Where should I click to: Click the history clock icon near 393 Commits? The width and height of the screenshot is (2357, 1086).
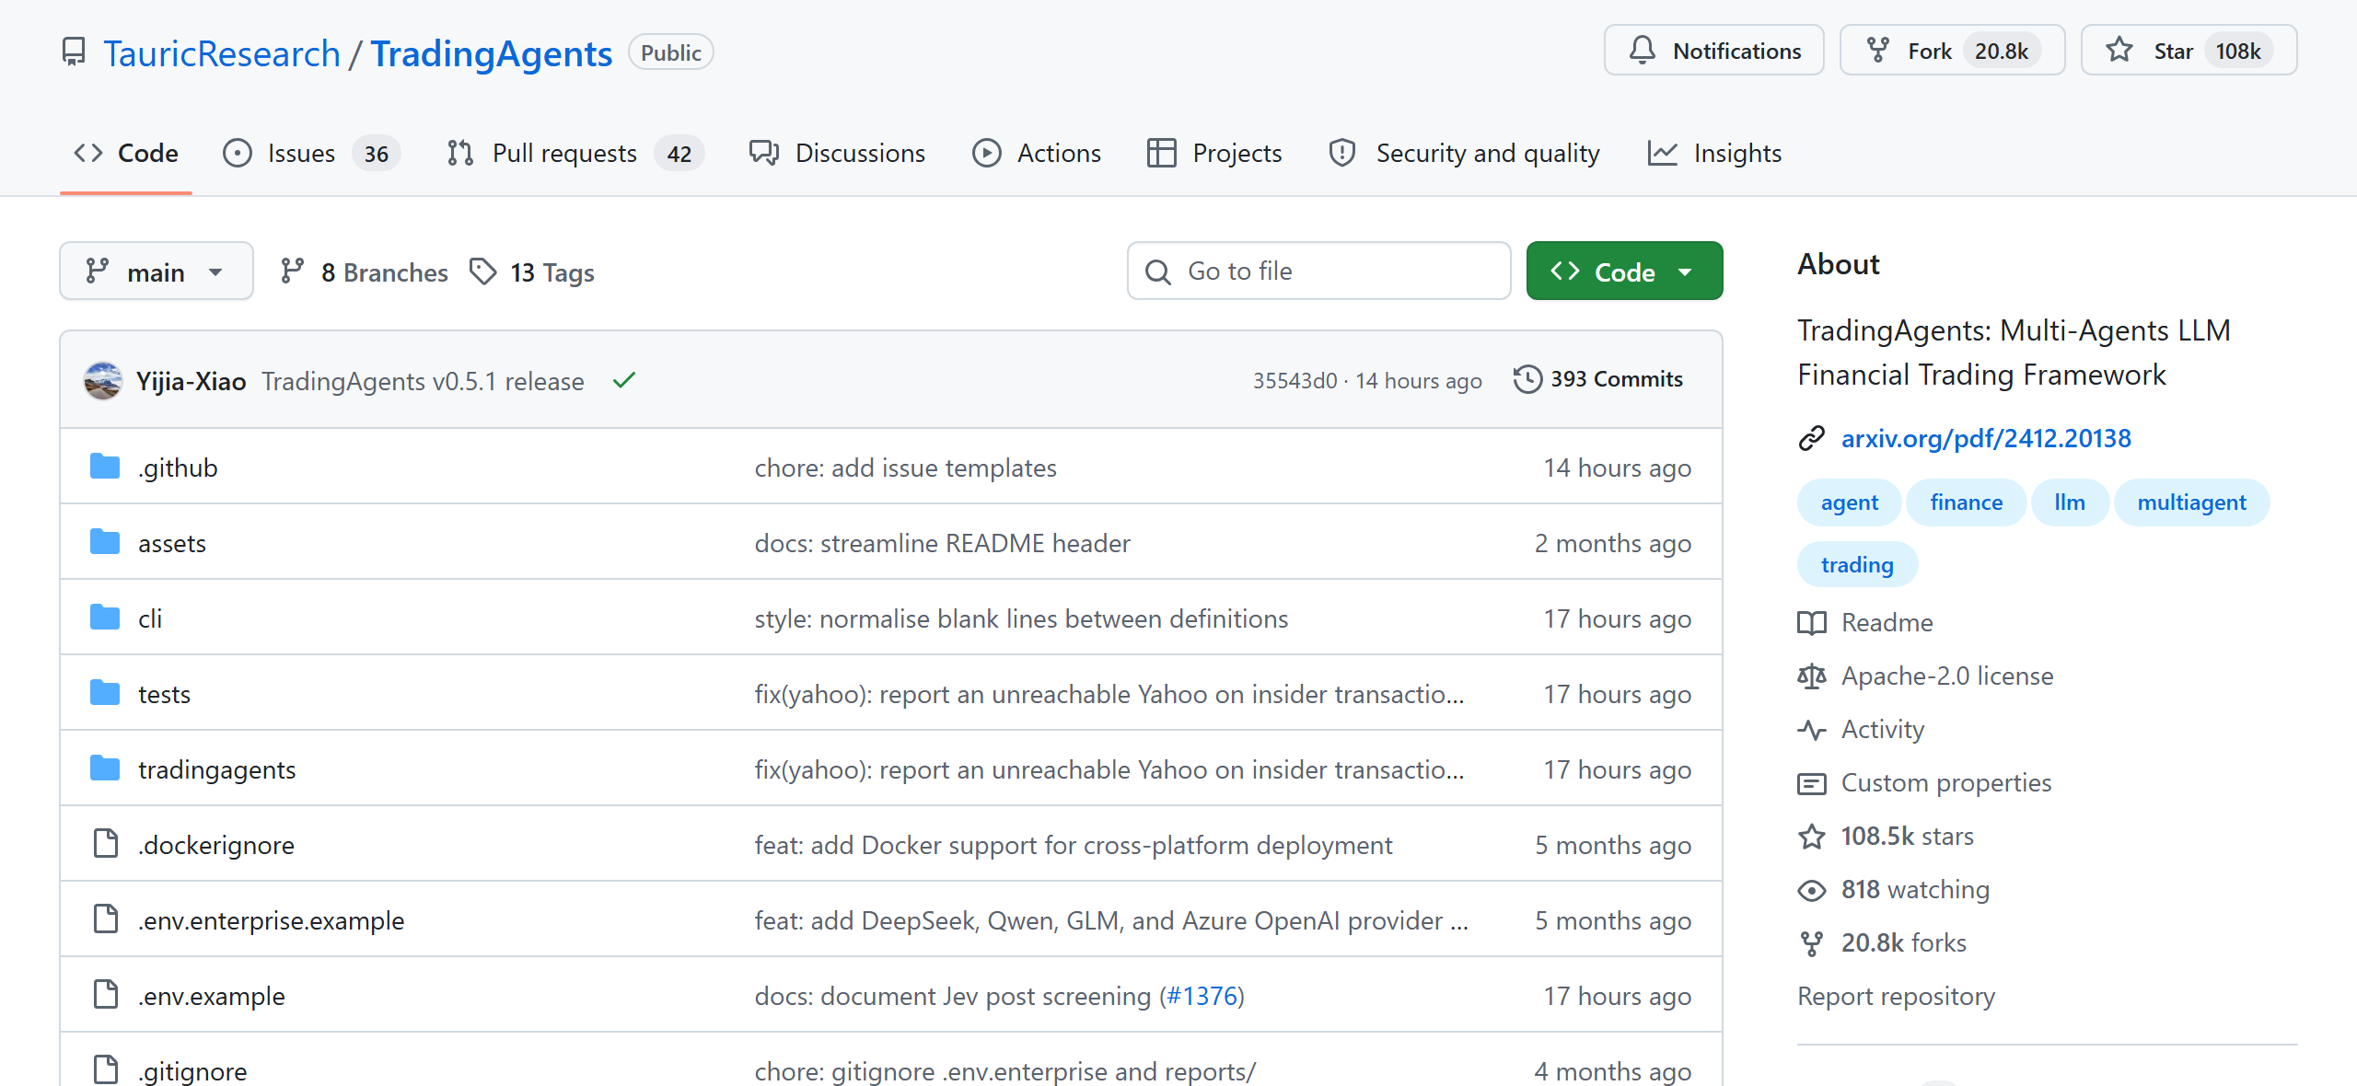(x=1527, y=379)
